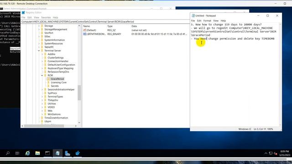Open Registry Editor File menu

(x=23, y=17)
